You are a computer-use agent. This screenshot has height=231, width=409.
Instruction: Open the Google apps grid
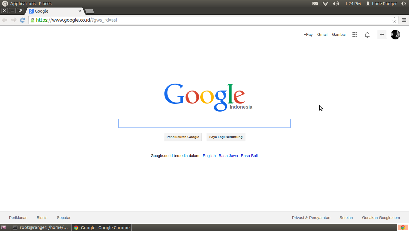(355, 35)
